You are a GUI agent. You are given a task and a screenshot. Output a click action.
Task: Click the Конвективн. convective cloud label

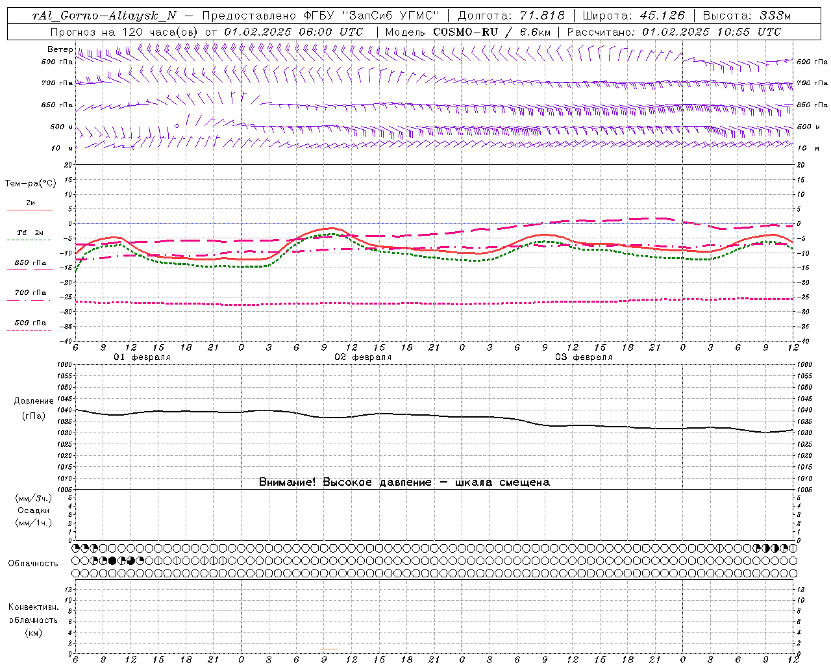click(x=33, y=607)
